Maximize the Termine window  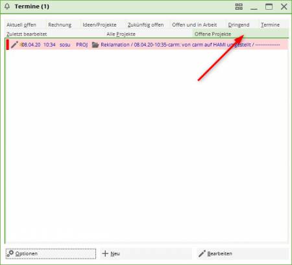(x=269, y=6)
